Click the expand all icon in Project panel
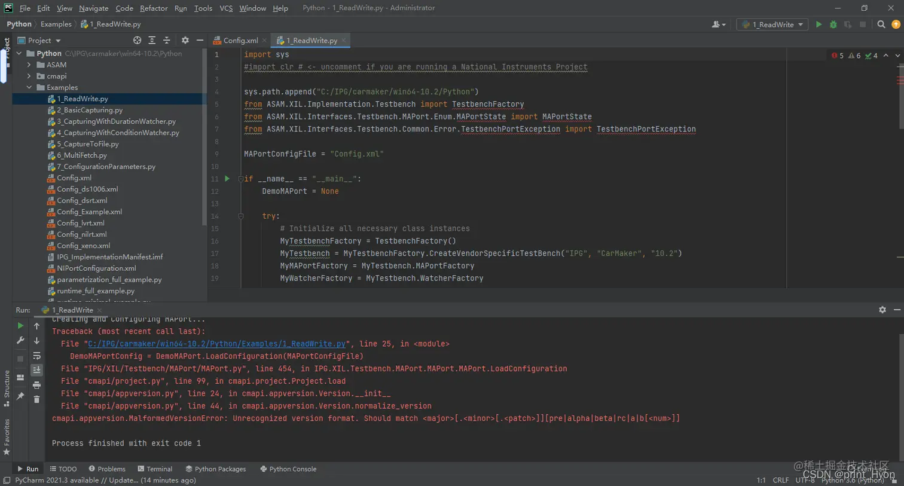 152,40
